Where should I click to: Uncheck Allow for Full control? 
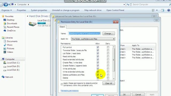click(98, 47)
